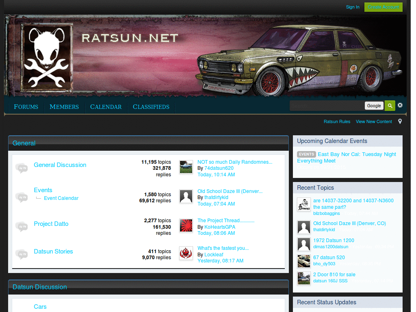The width and height of the screenshot is (416, 312).
Task: Select Google search scope dropdown
Action: (374, 106)
